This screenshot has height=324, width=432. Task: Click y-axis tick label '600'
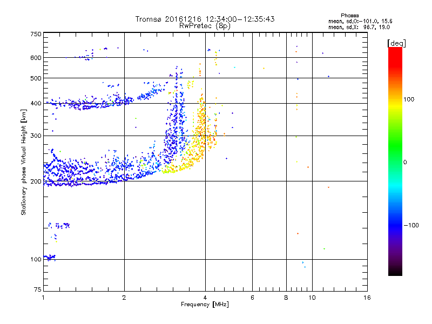(36, 58)
